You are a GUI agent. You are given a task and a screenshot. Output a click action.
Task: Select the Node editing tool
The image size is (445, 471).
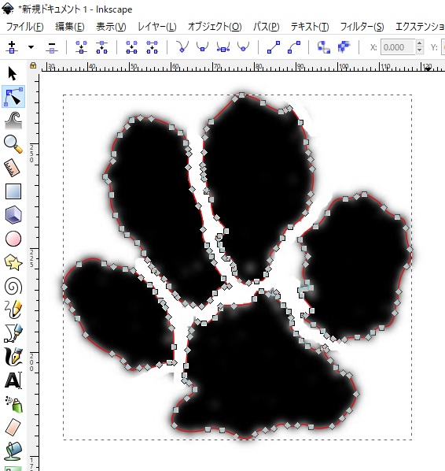click(x=13, y=97)
